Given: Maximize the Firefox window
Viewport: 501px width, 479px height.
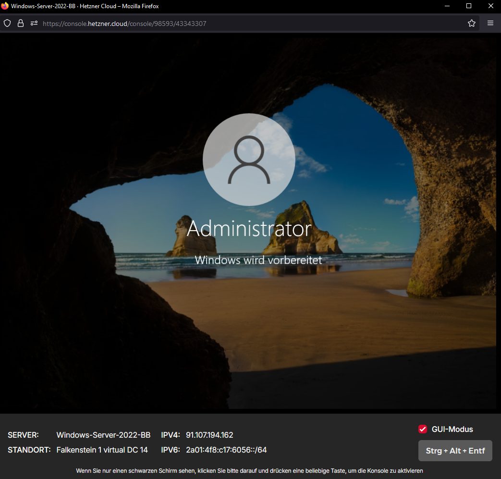Looking at the screenshot, I should (x=468, y=6).
